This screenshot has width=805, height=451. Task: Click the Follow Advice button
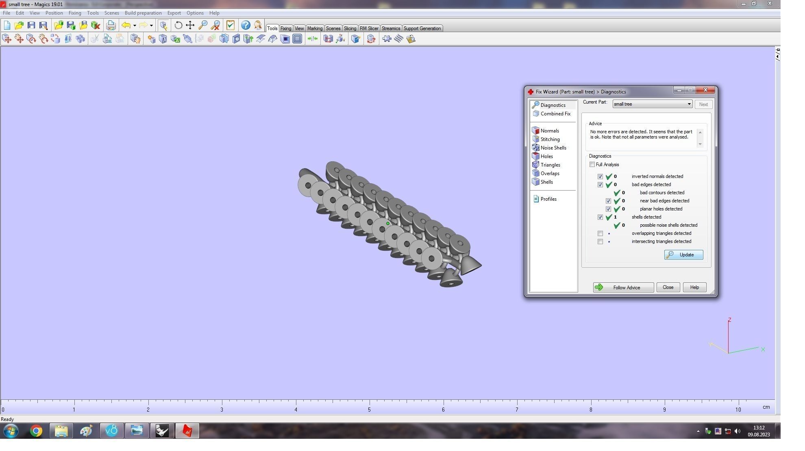coord(623,288)
